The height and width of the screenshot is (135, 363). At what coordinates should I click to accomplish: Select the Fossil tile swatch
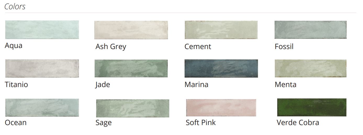tap(311, 30)
